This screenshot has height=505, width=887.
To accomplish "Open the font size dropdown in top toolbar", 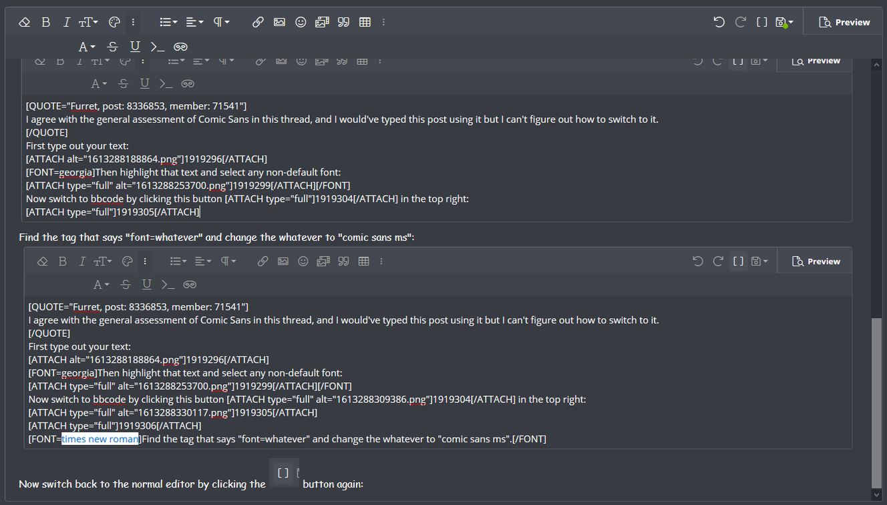I will [x=88, y=22].
